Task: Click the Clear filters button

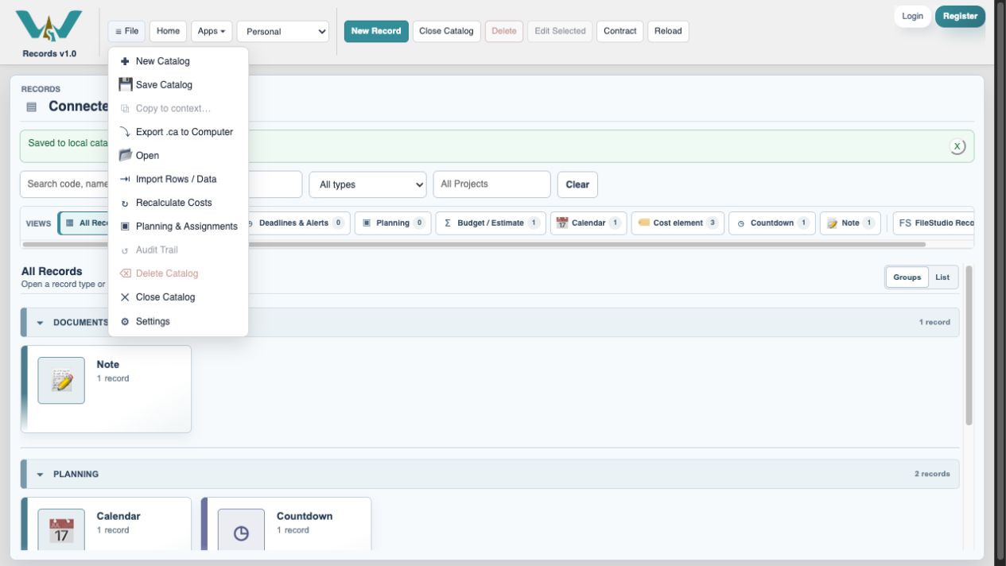Action: (x=577, y=184)
